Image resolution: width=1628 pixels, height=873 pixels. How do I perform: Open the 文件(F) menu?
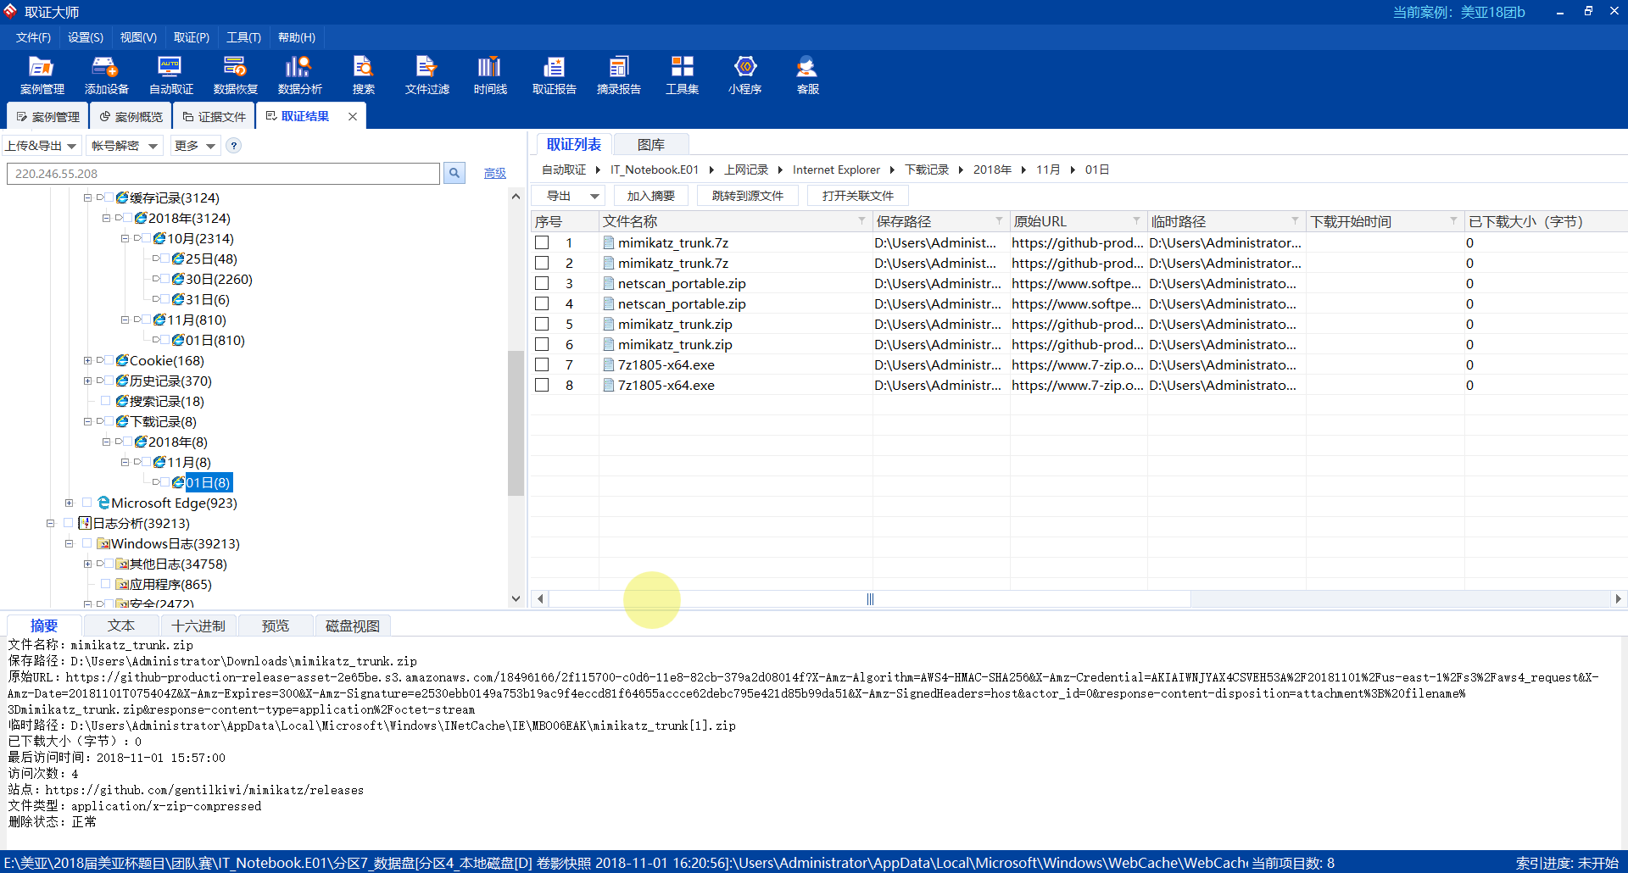pyautogui.click(x=33, y=37)
